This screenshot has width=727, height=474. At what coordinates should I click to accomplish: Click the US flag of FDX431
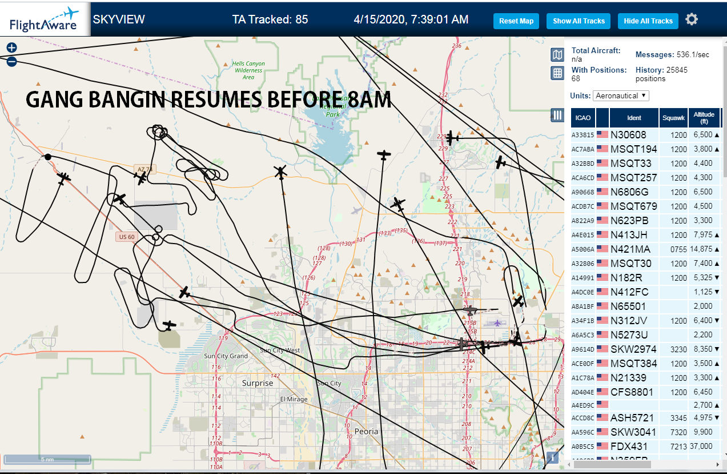[x=602, y=446]
